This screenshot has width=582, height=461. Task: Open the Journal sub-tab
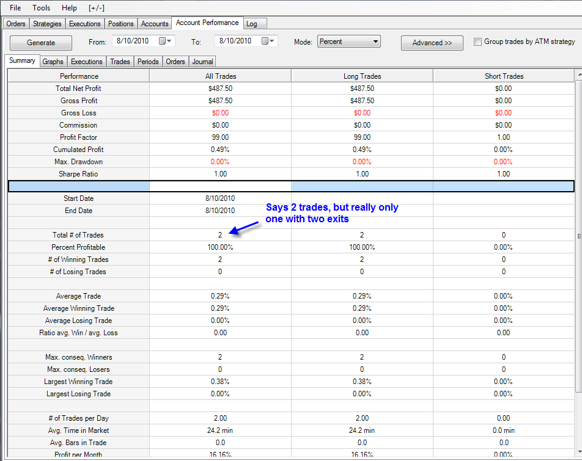[x=203, y=62]
